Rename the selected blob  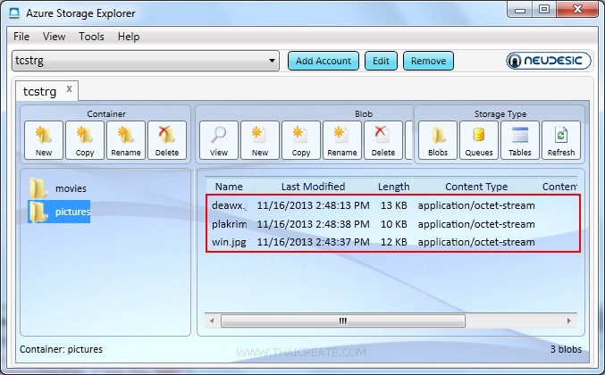click(342, 140)
